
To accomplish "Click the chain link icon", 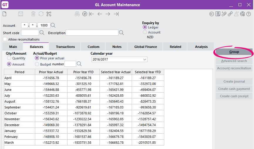I will 230,14.
